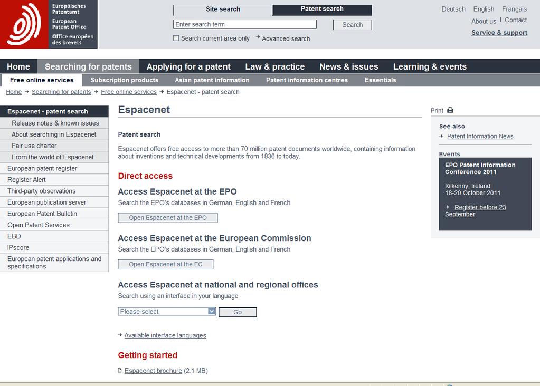Select the Subscription products submenu tab
Image resolution: width=540 pixels, height=386 pixels.
[x=125, y=80]
